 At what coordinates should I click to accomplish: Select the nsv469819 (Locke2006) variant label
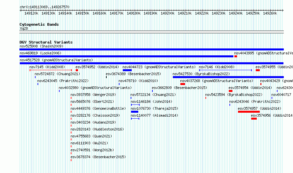tap(40, 53)
